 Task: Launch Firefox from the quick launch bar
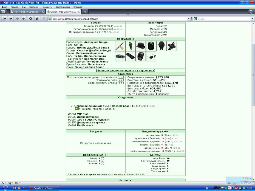pyautogui.click(x=14, y=188)
